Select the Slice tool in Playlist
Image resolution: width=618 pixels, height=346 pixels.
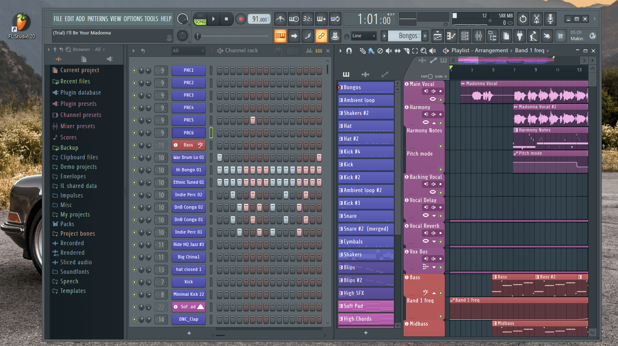point(406,51)
